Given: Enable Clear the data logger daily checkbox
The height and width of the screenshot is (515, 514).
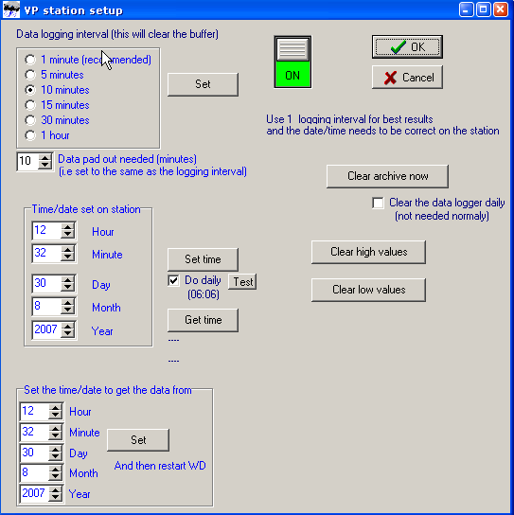Looking at the screenshot, I should tap(378, 203).
